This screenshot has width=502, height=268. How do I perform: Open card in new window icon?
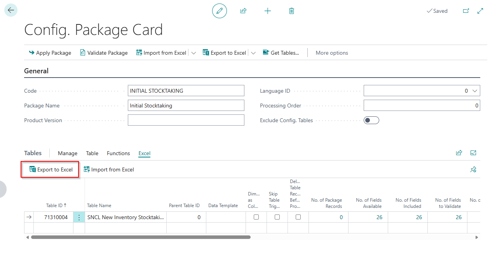click(466, 11)
